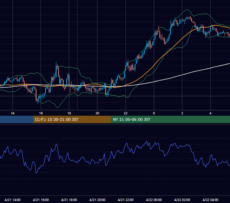Image resolution: width=230 pixels, height=203 pixels.
Task: Click the hour label 16 on price chart axis
Action: coord(41,113)
